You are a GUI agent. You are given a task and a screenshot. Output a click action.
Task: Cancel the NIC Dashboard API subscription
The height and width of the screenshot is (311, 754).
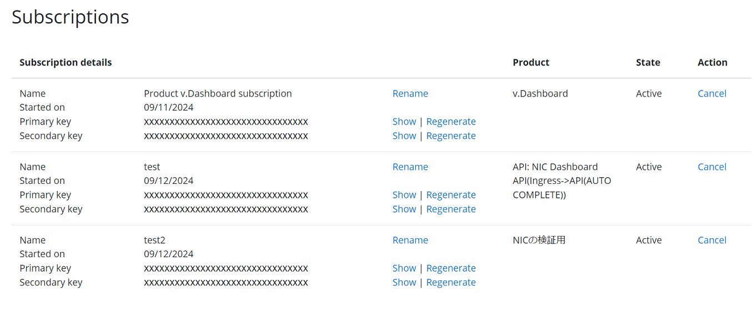coord(712,167)
